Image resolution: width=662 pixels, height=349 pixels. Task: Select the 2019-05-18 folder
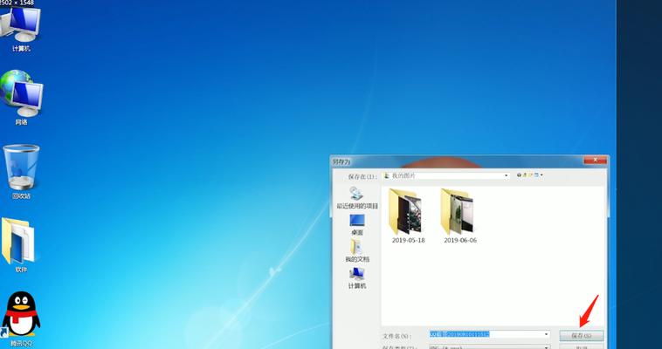tap(408, 216)
